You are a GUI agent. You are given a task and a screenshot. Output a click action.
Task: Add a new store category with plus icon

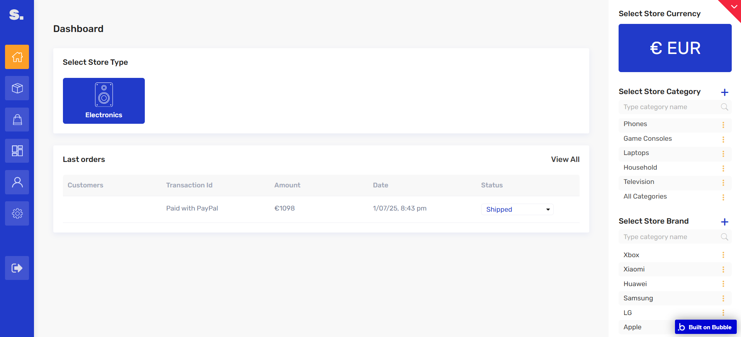[x=724, y=92]
